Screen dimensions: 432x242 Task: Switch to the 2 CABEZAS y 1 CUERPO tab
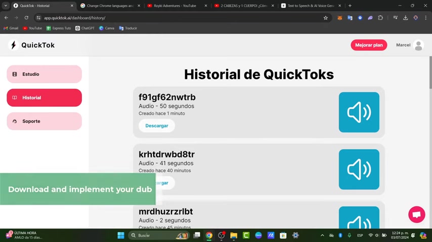244,6
